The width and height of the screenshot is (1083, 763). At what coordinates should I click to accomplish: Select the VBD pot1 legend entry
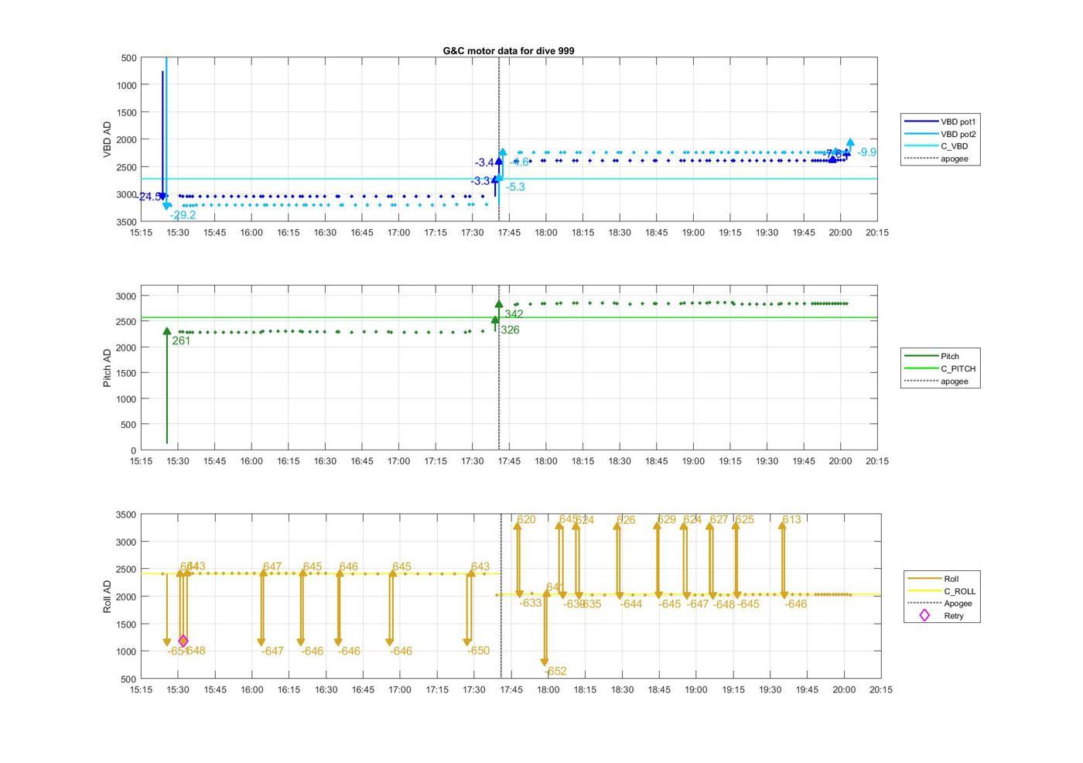[940, 121]
